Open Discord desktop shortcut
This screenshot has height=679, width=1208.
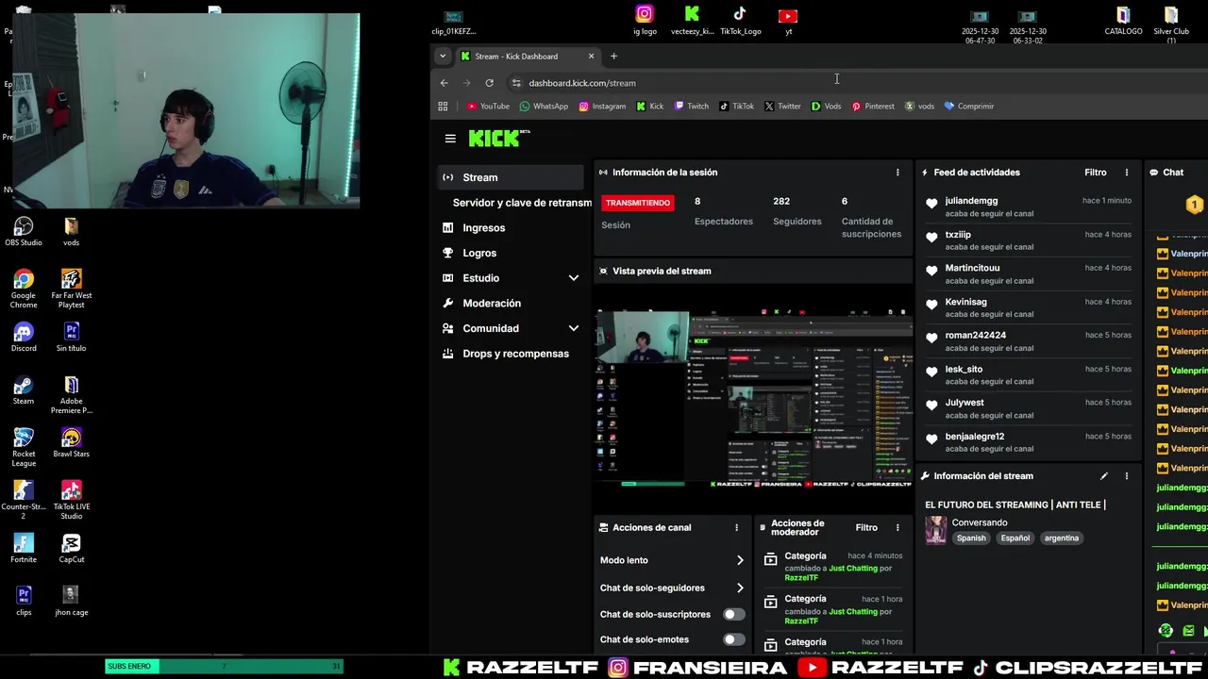pos(24,338)
